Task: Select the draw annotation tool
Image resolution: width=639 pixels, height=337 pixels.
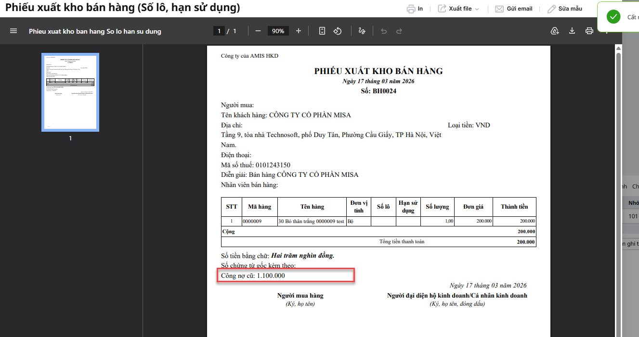Action: (x=362, y=31)
